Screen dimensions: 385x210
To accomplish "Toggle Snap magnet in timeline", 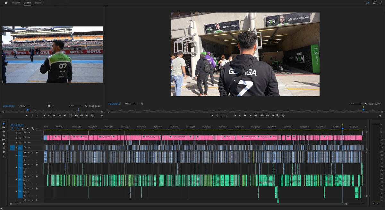I will tap(17, 128).
